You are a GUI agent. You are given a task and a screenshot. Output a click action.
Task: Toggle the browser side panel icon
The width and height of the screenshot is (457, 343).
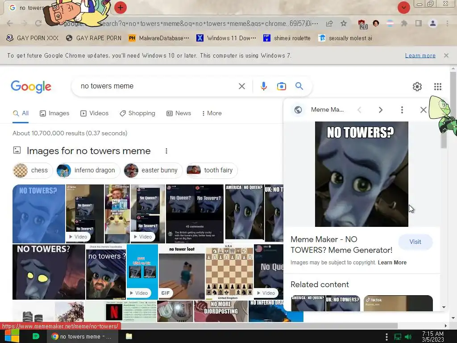coord(419,23)
